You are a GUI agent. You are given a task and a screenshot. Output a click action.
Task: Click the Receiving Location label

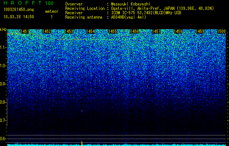coord(85,8)
